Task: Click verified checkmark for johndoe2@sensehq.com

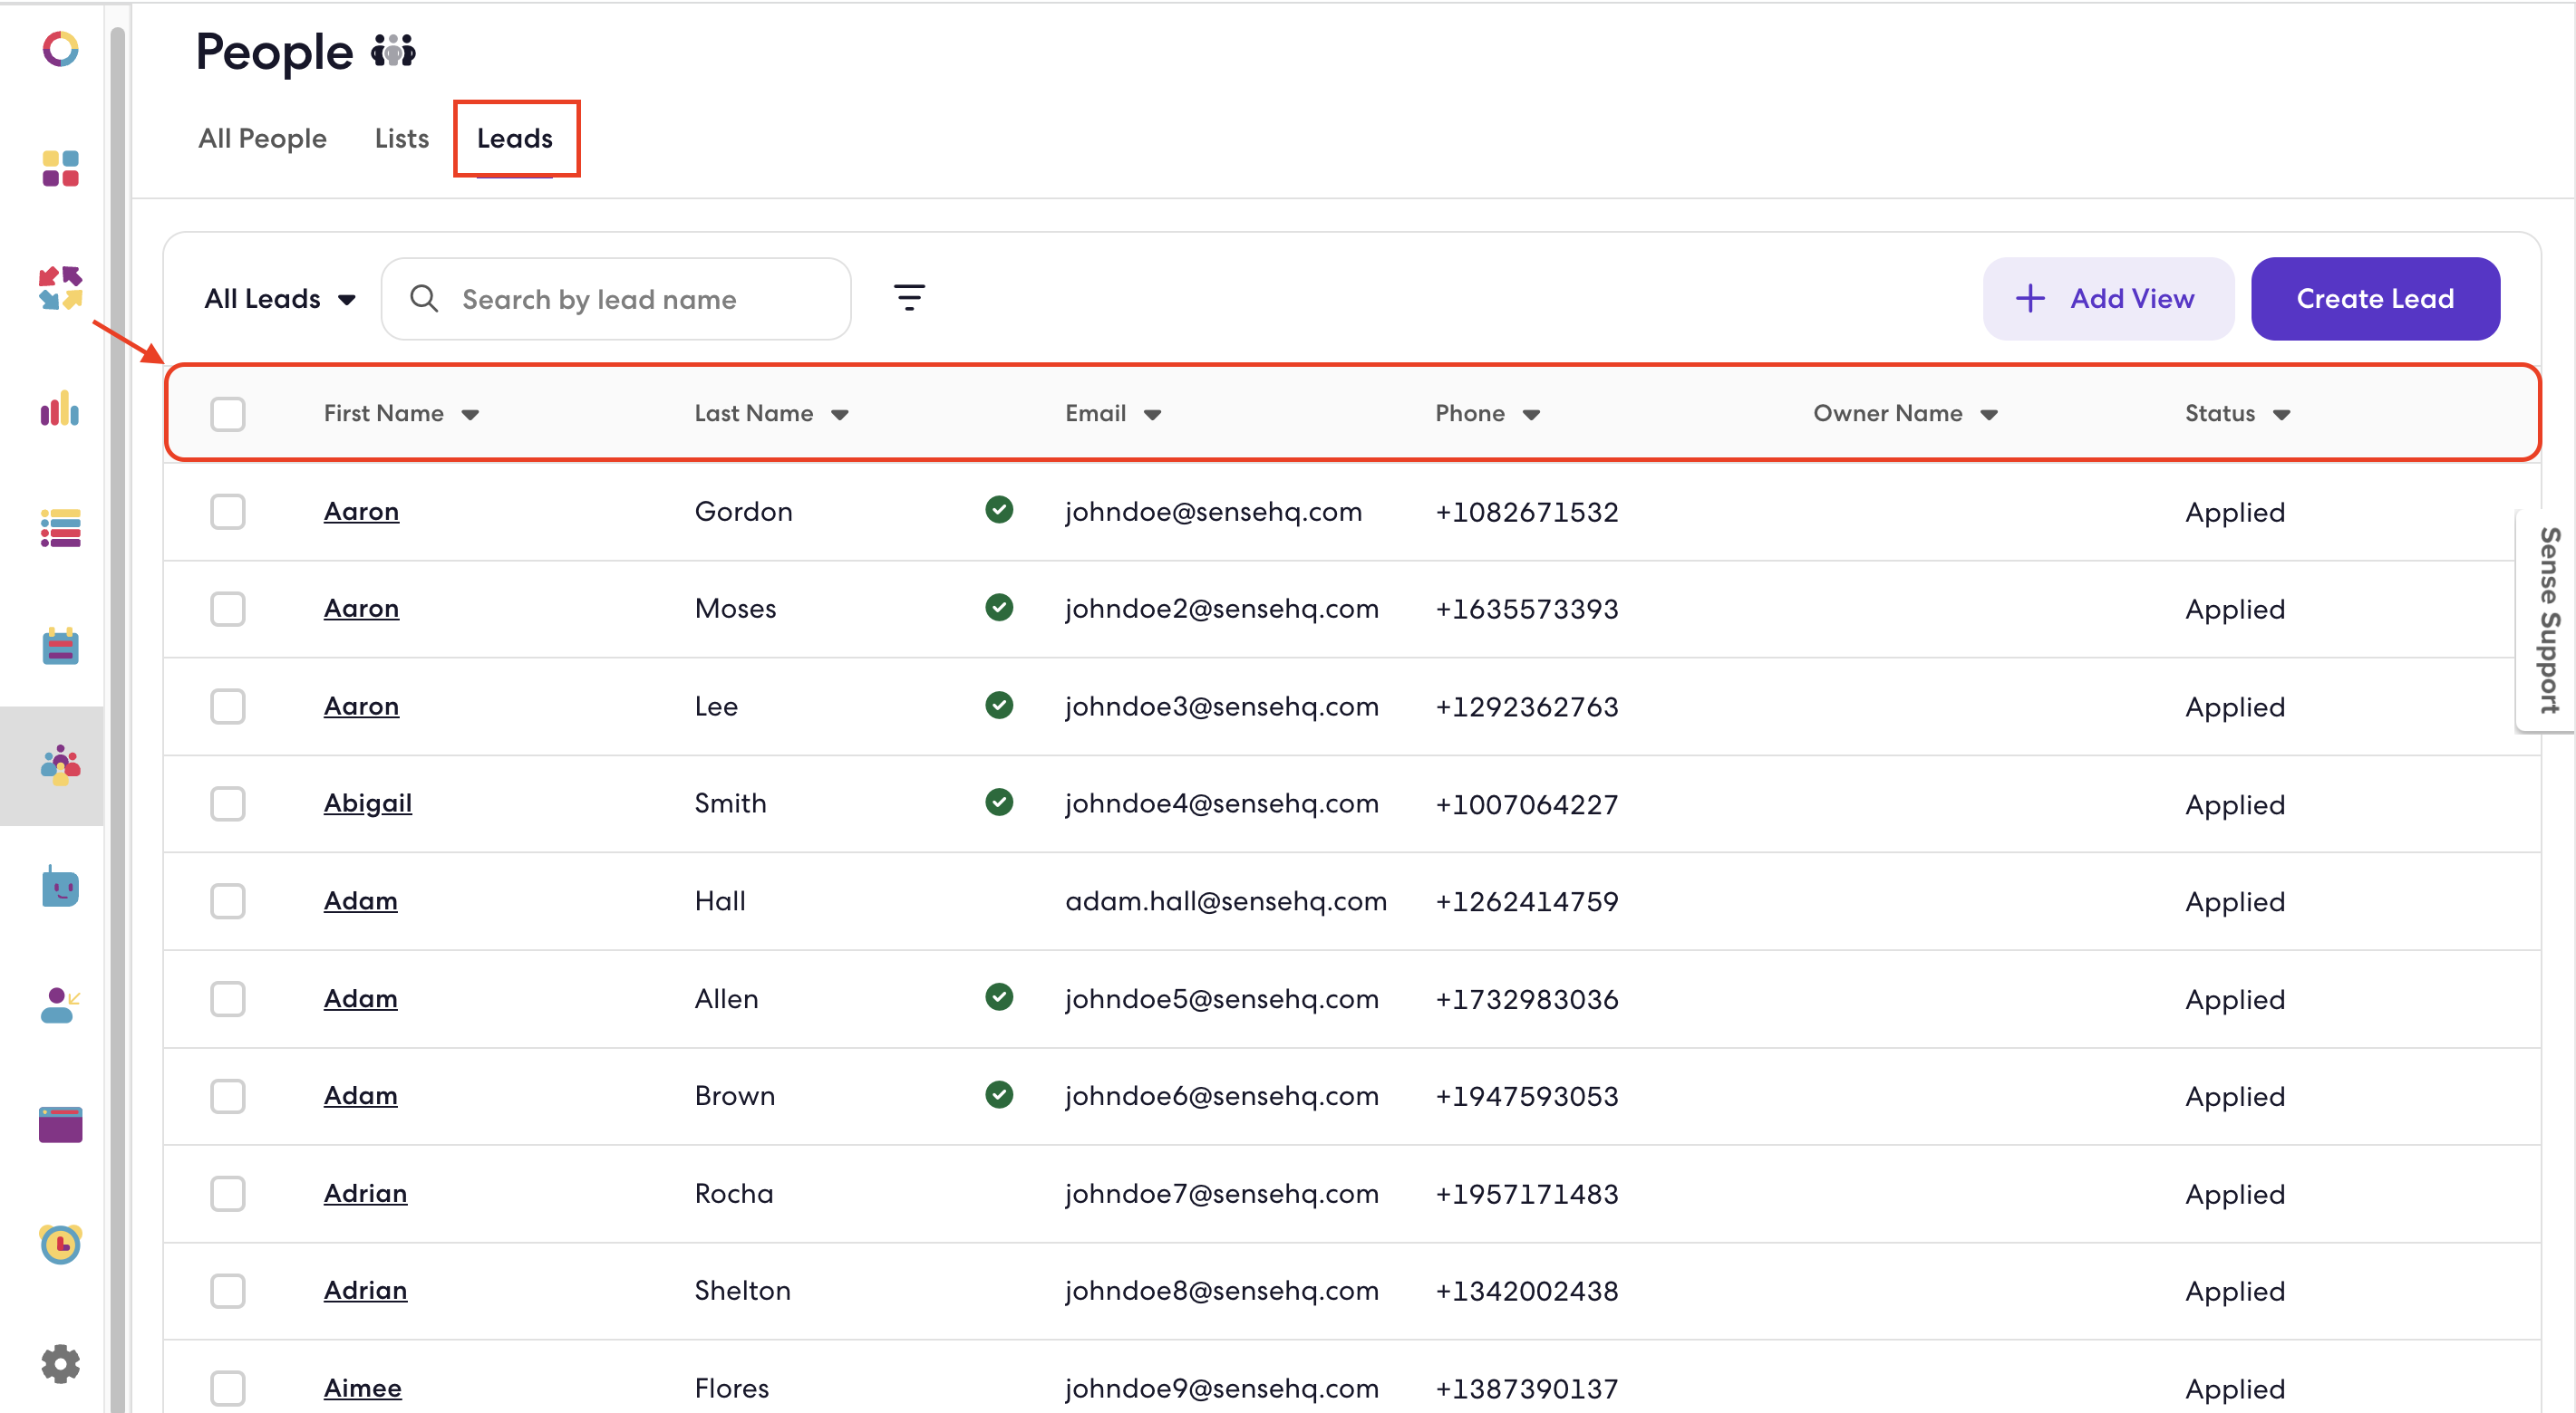Action: click(x=998, y=608)
